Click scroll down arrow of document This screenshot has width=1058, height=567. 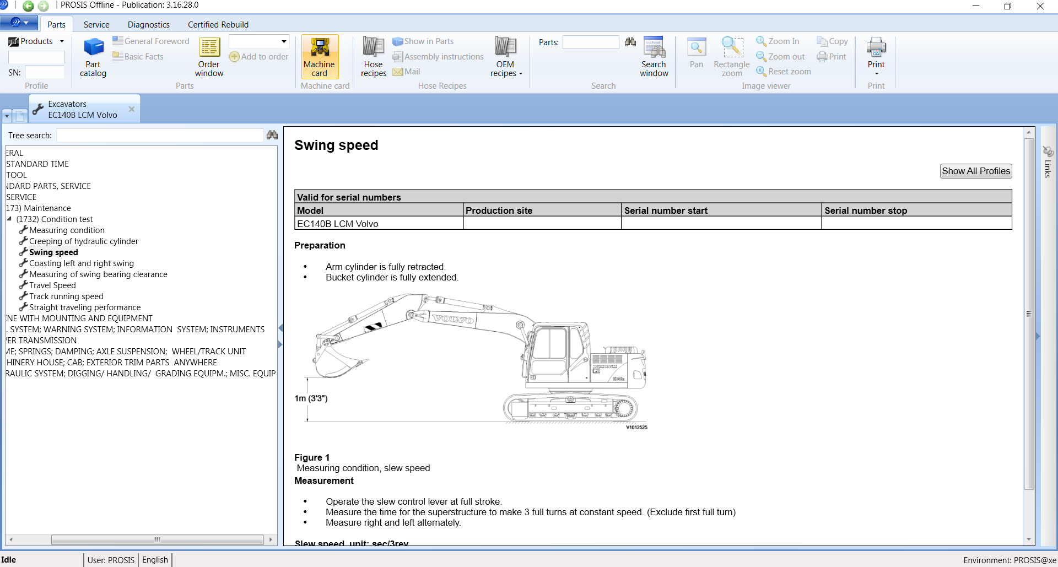click(x=1029, y=540)
